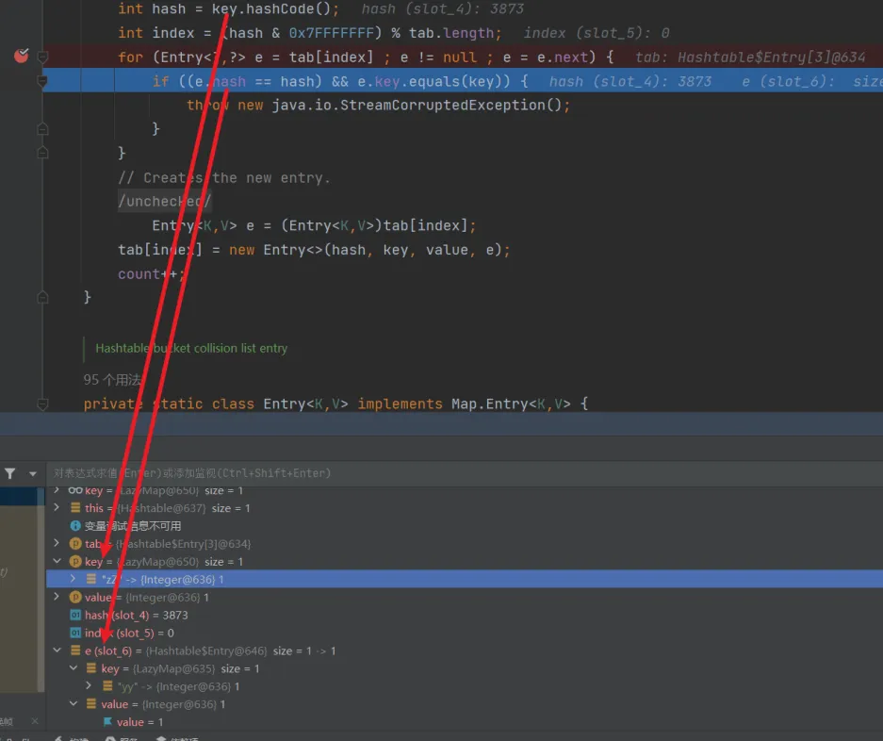This screenshot has width=883, height=741.
Task: Fold the Entry class with gutter fold marker
Action: [x=42, y=403]
